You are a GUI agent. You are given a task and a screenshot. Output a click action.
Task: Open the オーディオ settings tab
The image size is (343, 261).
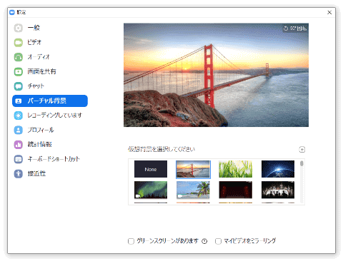[x=50, y=57]
